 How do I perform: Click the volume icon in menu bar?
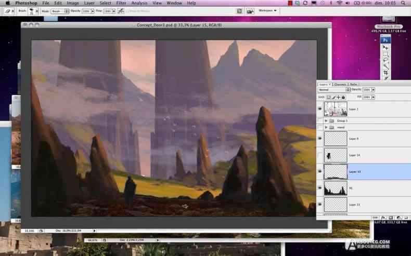(x=348, y=3)
